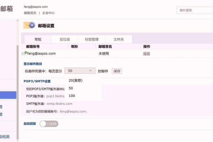Open the 邮箱首页 link

coord(30,13)
